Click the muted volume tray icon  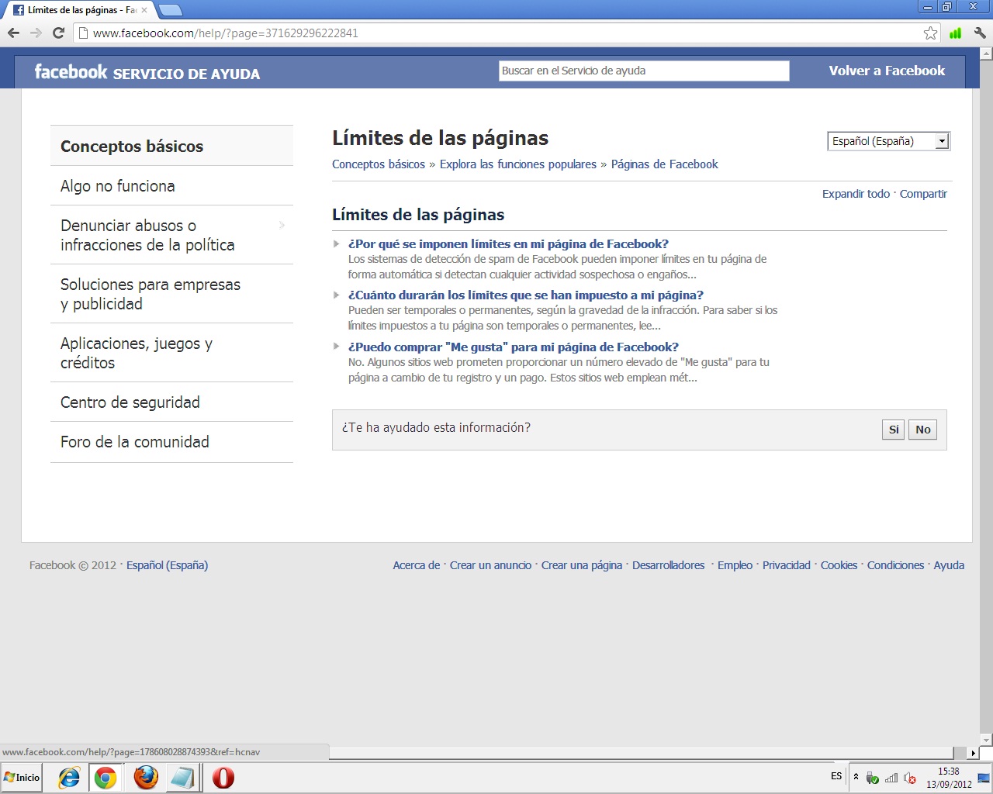coord(910,778)
